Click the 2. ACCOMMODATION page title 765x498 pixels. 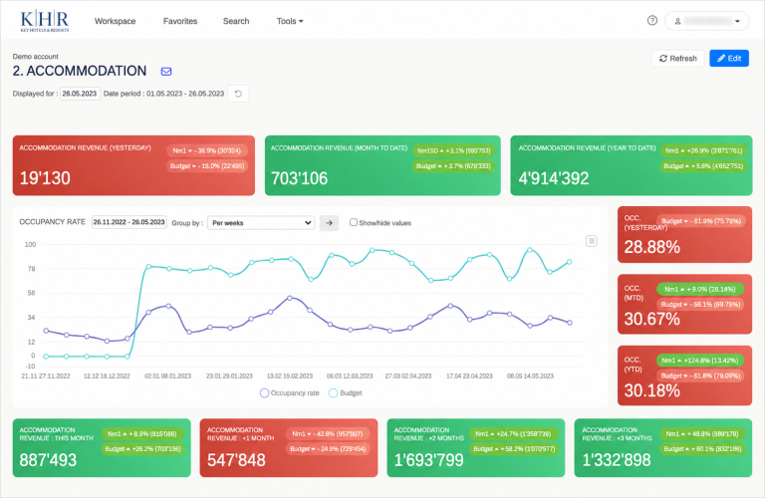click(x=80, y=71)
